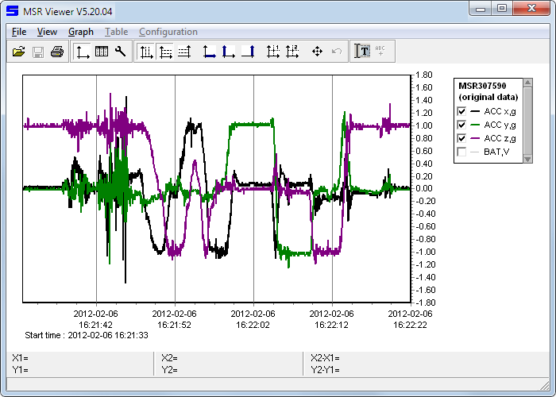This screenshot has width=556, height=397.
Task: Click legend scrollbar up arrow
Action: tap(528, 83)
